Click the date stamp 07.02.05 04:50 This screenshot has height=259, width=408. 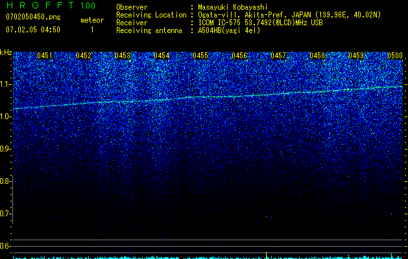[33, 30]
